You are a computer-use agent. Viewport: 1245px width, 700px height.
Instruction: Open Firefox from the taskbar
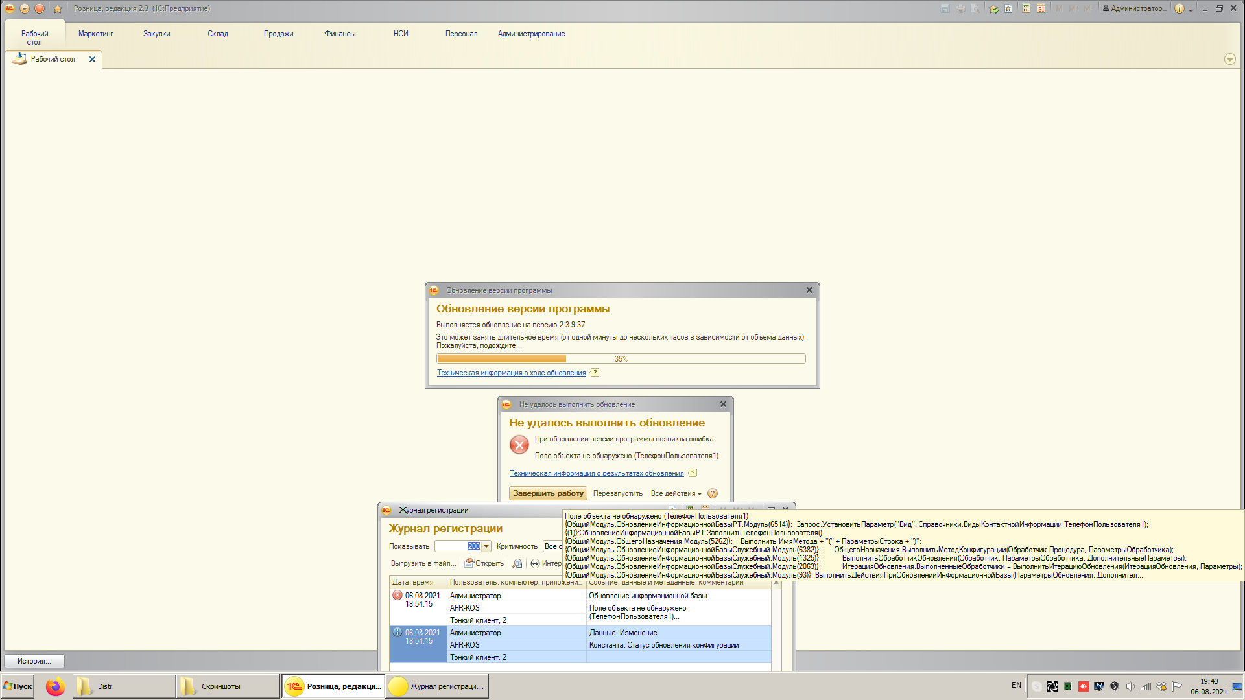[56, 686]
